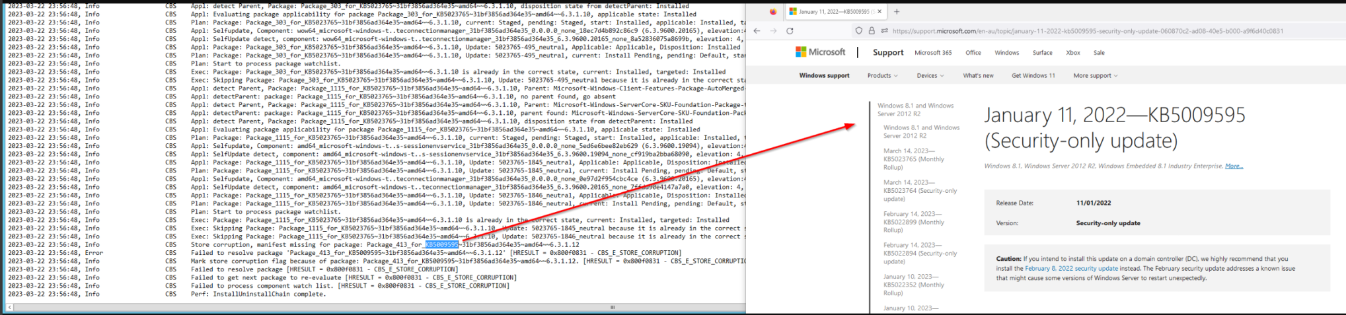Viewport: 1346px width, 315px height.
Task: Click the Failed to get next package log line
Action: (354, 277)
